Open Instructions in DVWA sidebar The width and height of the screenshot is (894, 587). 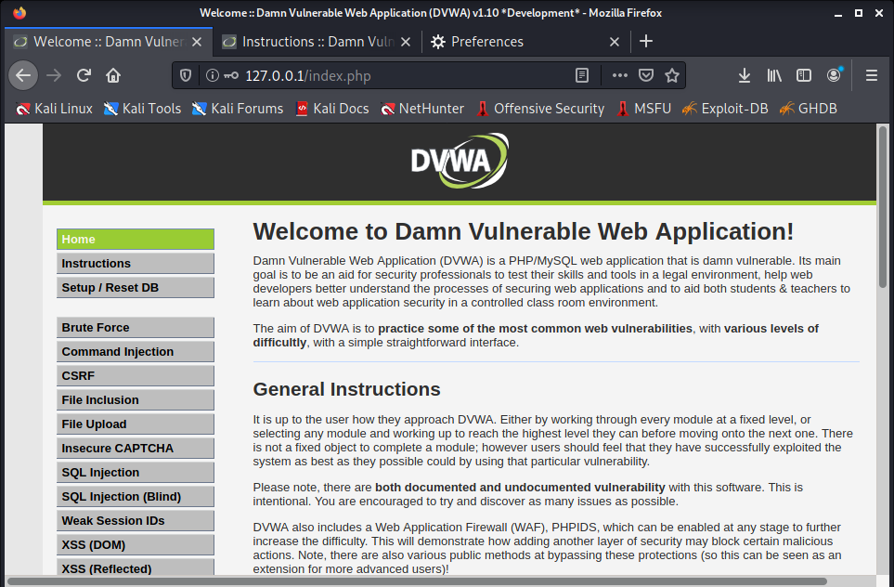click(136, 264)
